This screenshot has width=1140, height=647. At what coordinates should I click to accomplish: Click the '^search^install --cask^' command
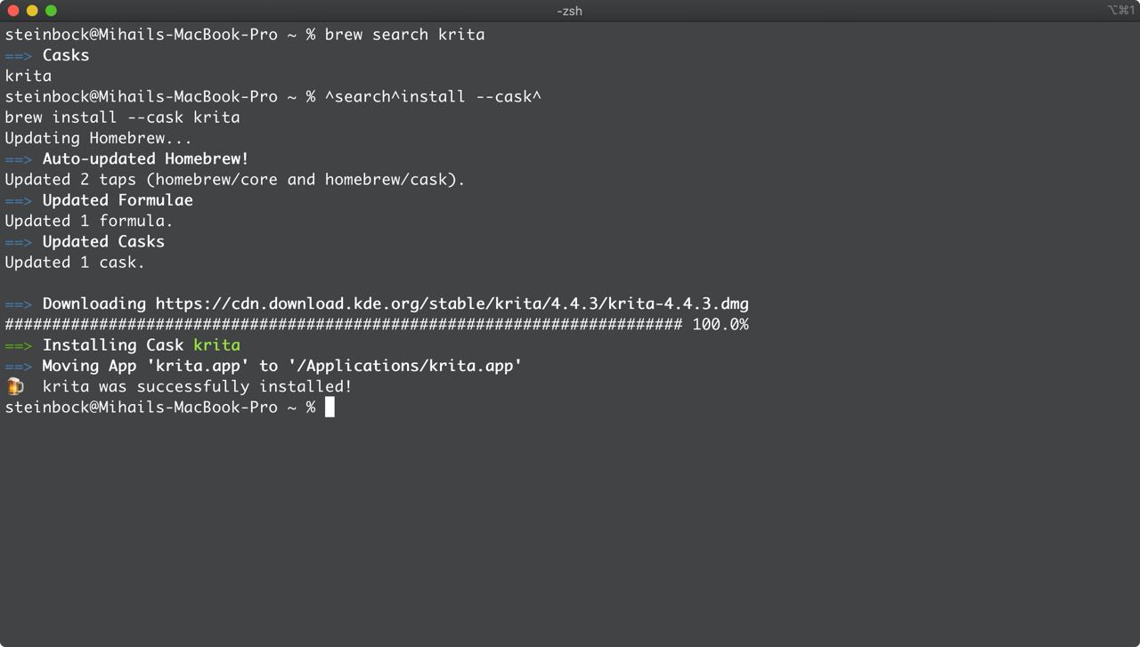(433, 96)
